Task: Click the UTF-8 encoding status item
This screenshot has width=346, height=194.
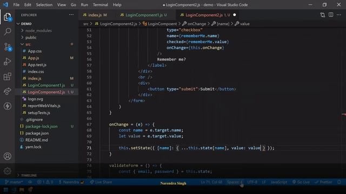Action: coord(252,182)
